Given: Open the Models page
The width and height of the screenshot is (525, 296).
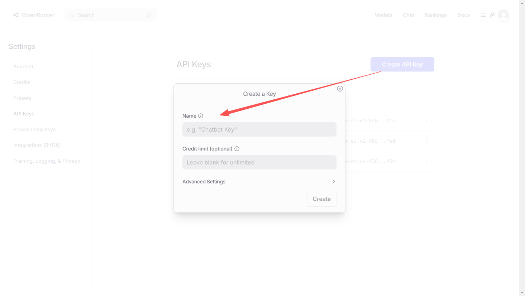Looking at the screenshot, I should 383,15.
